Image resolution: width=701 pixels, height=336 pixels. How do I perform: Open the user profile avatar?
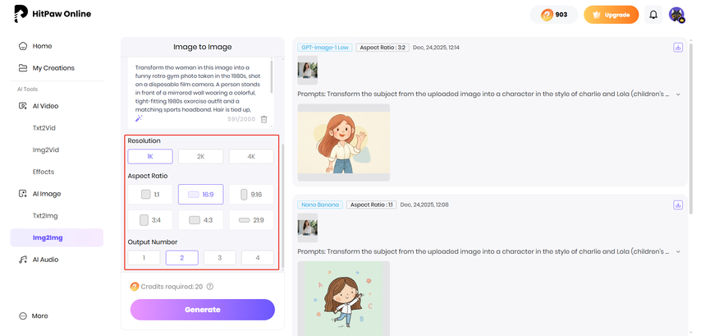pos(676,15)
